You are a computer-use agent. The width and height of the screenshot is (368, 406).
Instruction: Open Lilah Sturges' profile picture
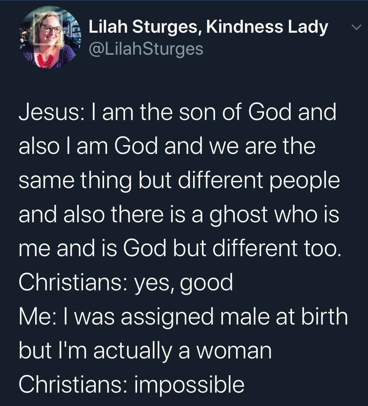48,38
